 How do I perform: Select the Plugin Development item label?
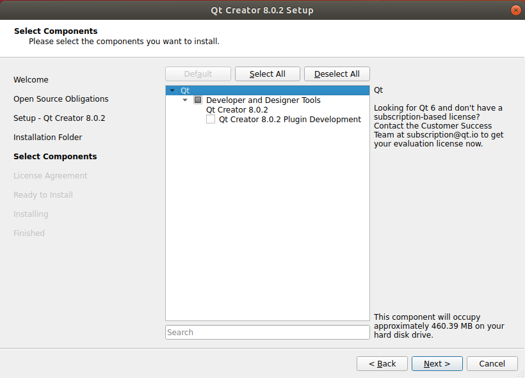click(x=290, y=120)
